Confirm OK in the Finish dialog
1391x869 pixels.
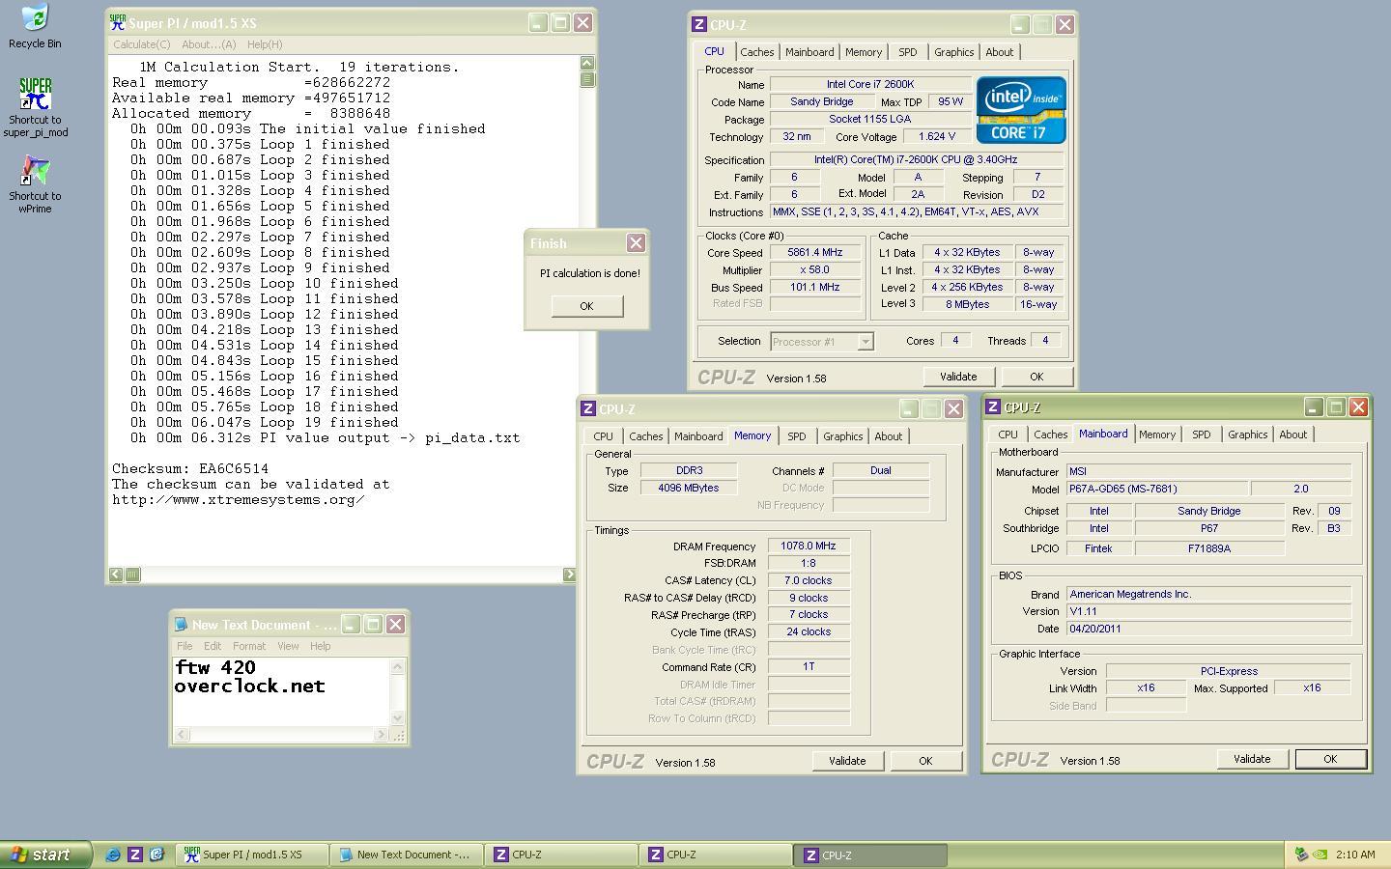click(586, 306)
